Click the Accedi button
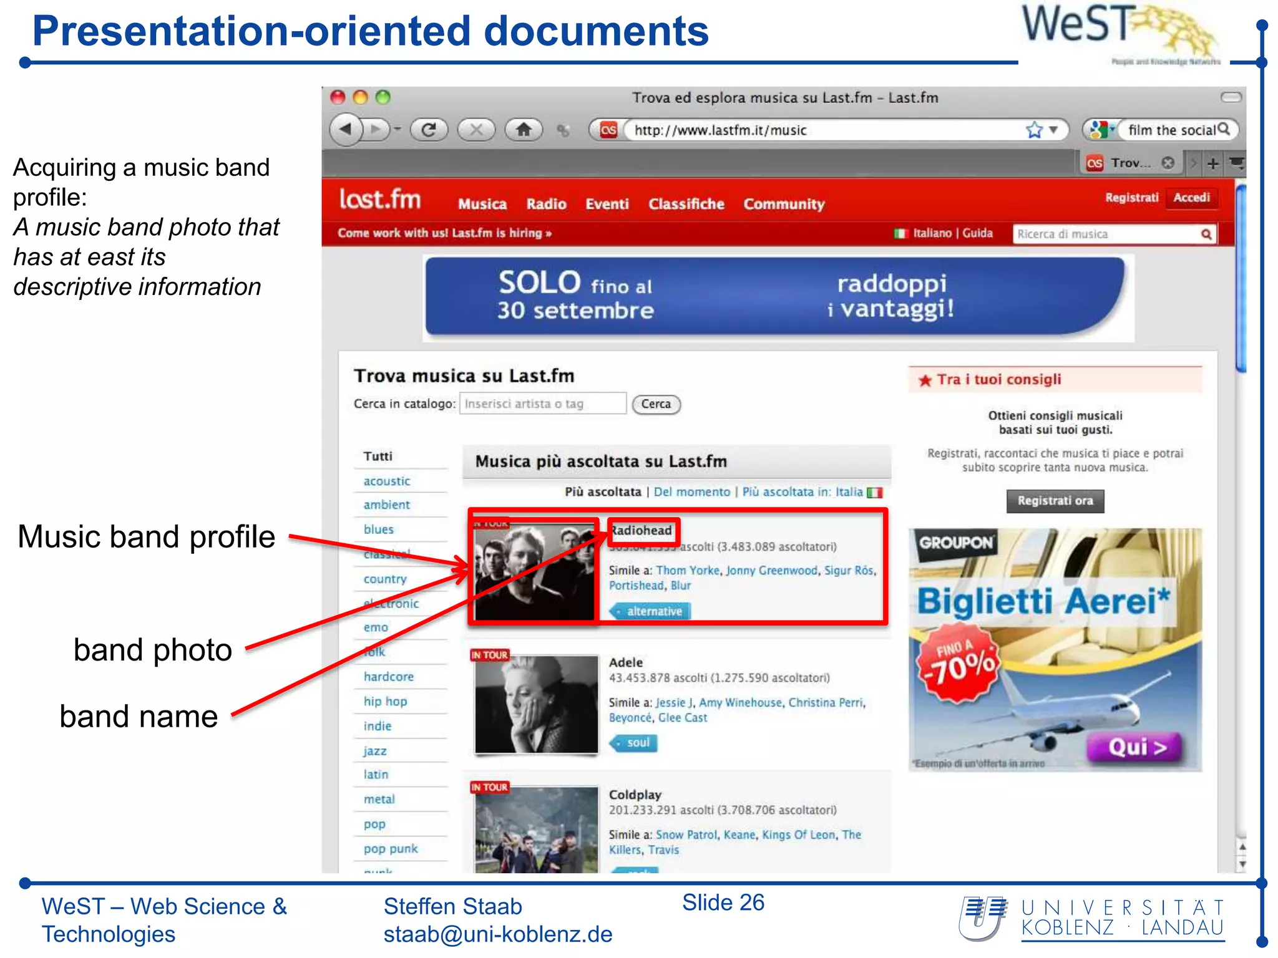This screenshot has height=958, width=1278. click(1191, 198)
